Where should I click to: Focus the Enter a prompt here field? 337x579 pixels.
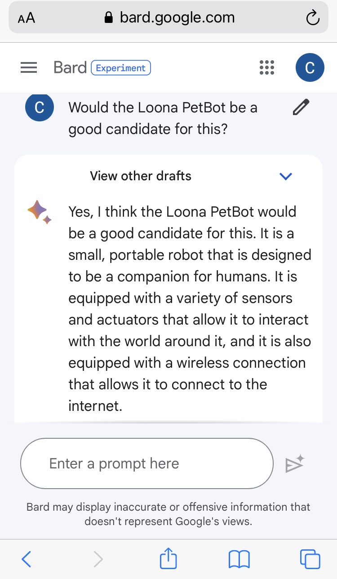(x=147, y=463)
